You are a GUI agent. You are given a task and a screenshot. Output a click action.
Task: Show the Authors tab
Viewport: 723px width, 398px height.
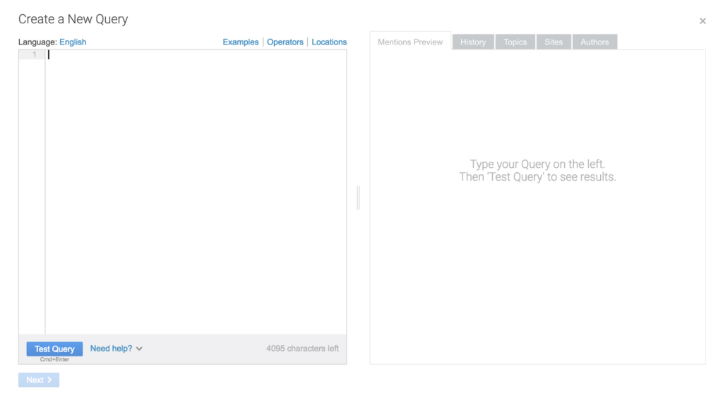coord(594,42)
